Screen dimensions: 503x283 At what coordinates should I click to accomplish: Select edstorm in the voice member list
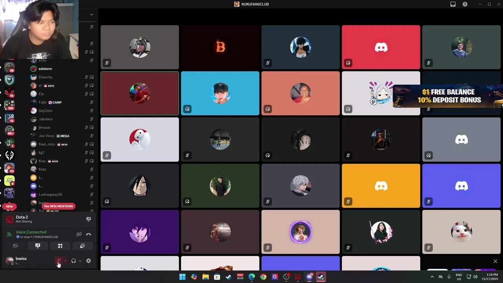(45, 69)
